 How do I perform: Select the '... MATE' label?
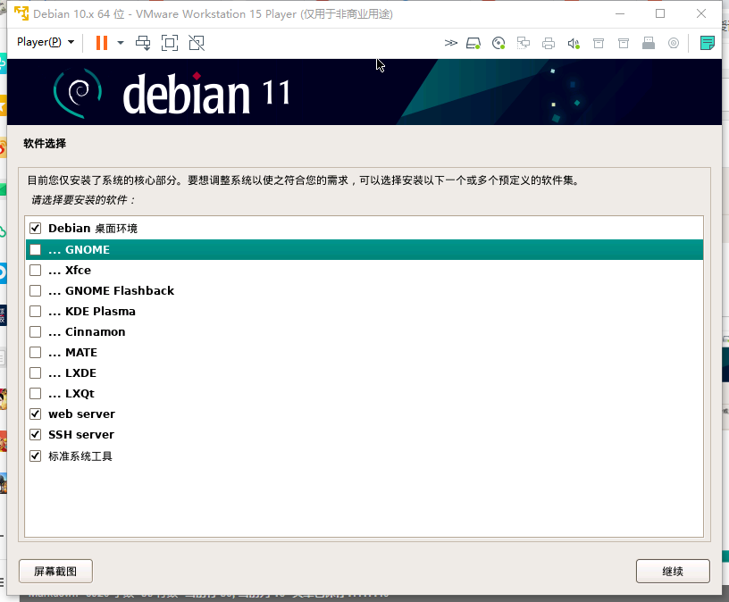(73, 353)
